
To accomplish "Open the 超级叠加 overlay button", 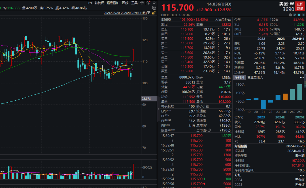I will pos(113,3).
